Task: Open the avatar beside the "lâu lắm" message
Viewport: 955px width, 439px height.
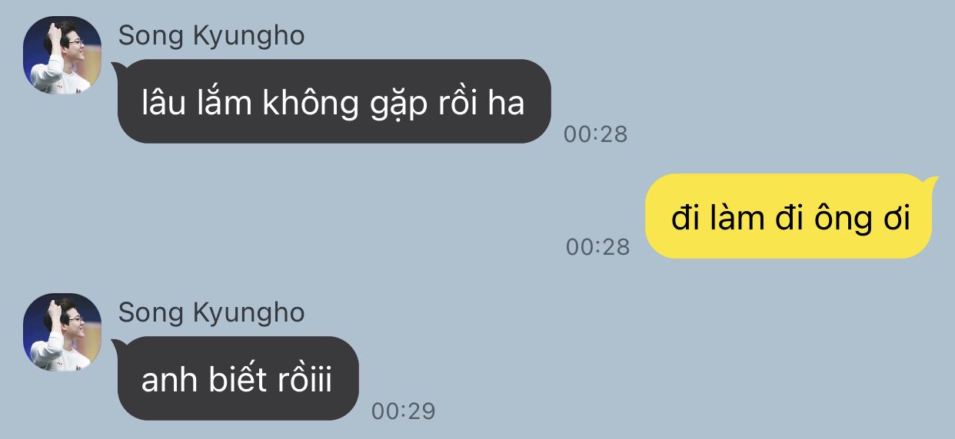Action: [x=63, y=55]
